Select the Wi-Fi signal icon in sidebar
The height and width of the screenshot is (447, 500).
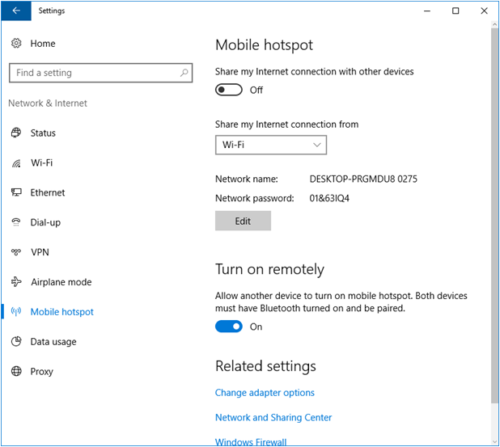pyautogui.click(x=16, y=163)
